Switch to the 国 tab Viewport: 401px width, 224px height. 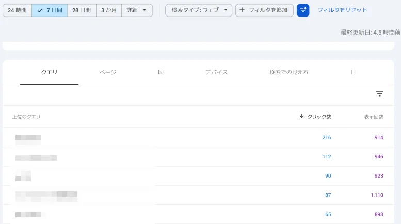[x=161, y=72]
